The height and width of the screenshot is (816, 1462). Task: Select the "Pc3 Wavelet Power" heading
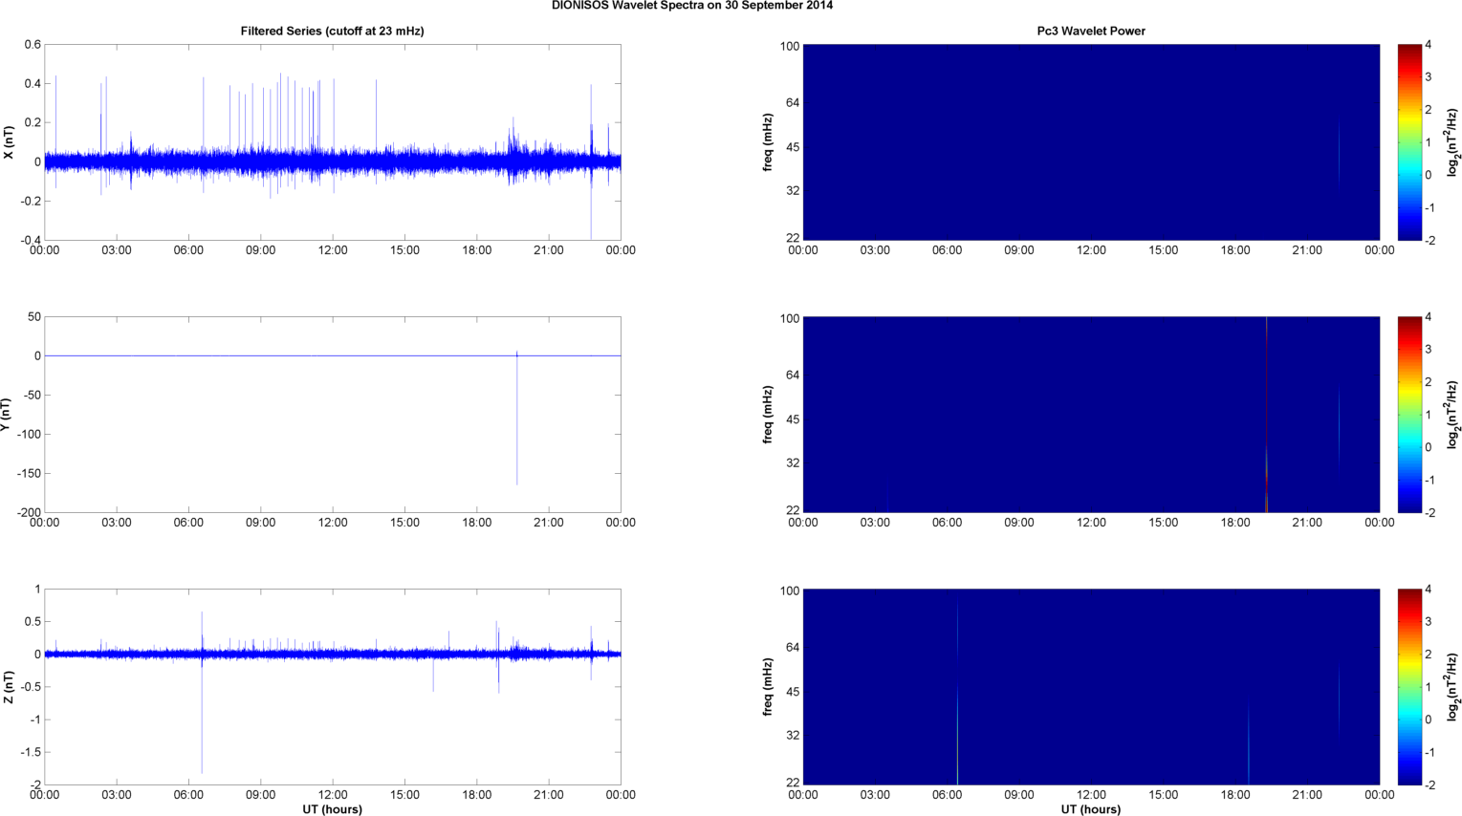click(x=1091, y=32)
